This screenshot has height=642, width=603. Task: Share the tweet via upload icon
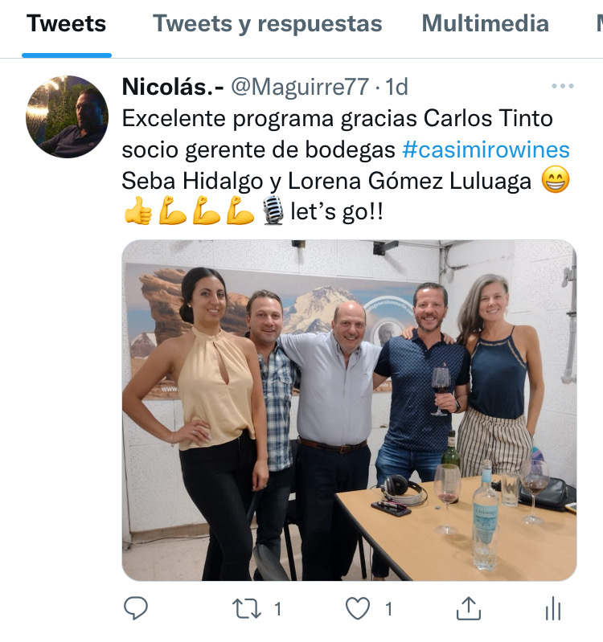[x=468, y=608]
